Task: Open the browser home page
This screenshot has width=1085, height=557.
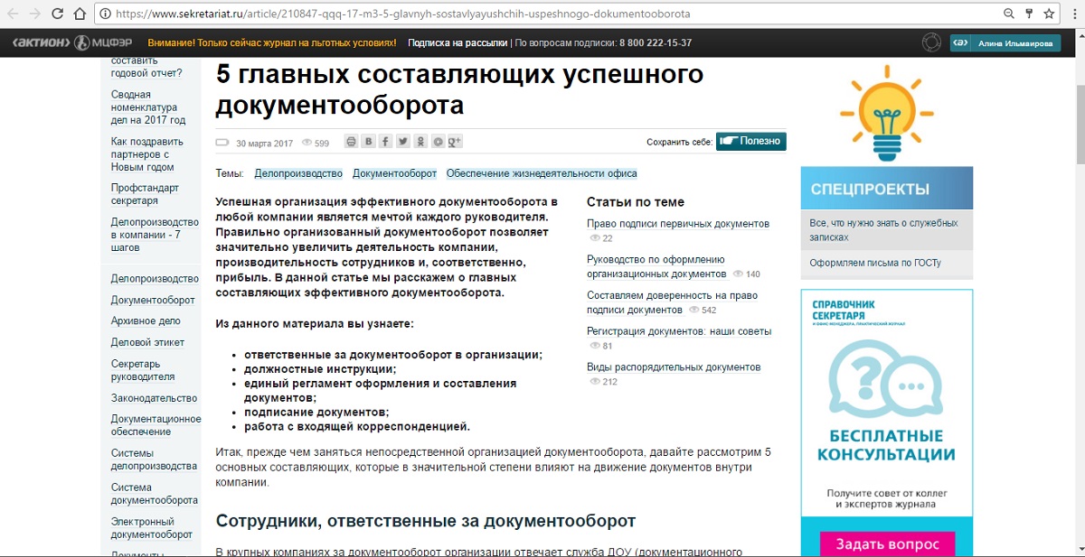Action: click(79, 14)
